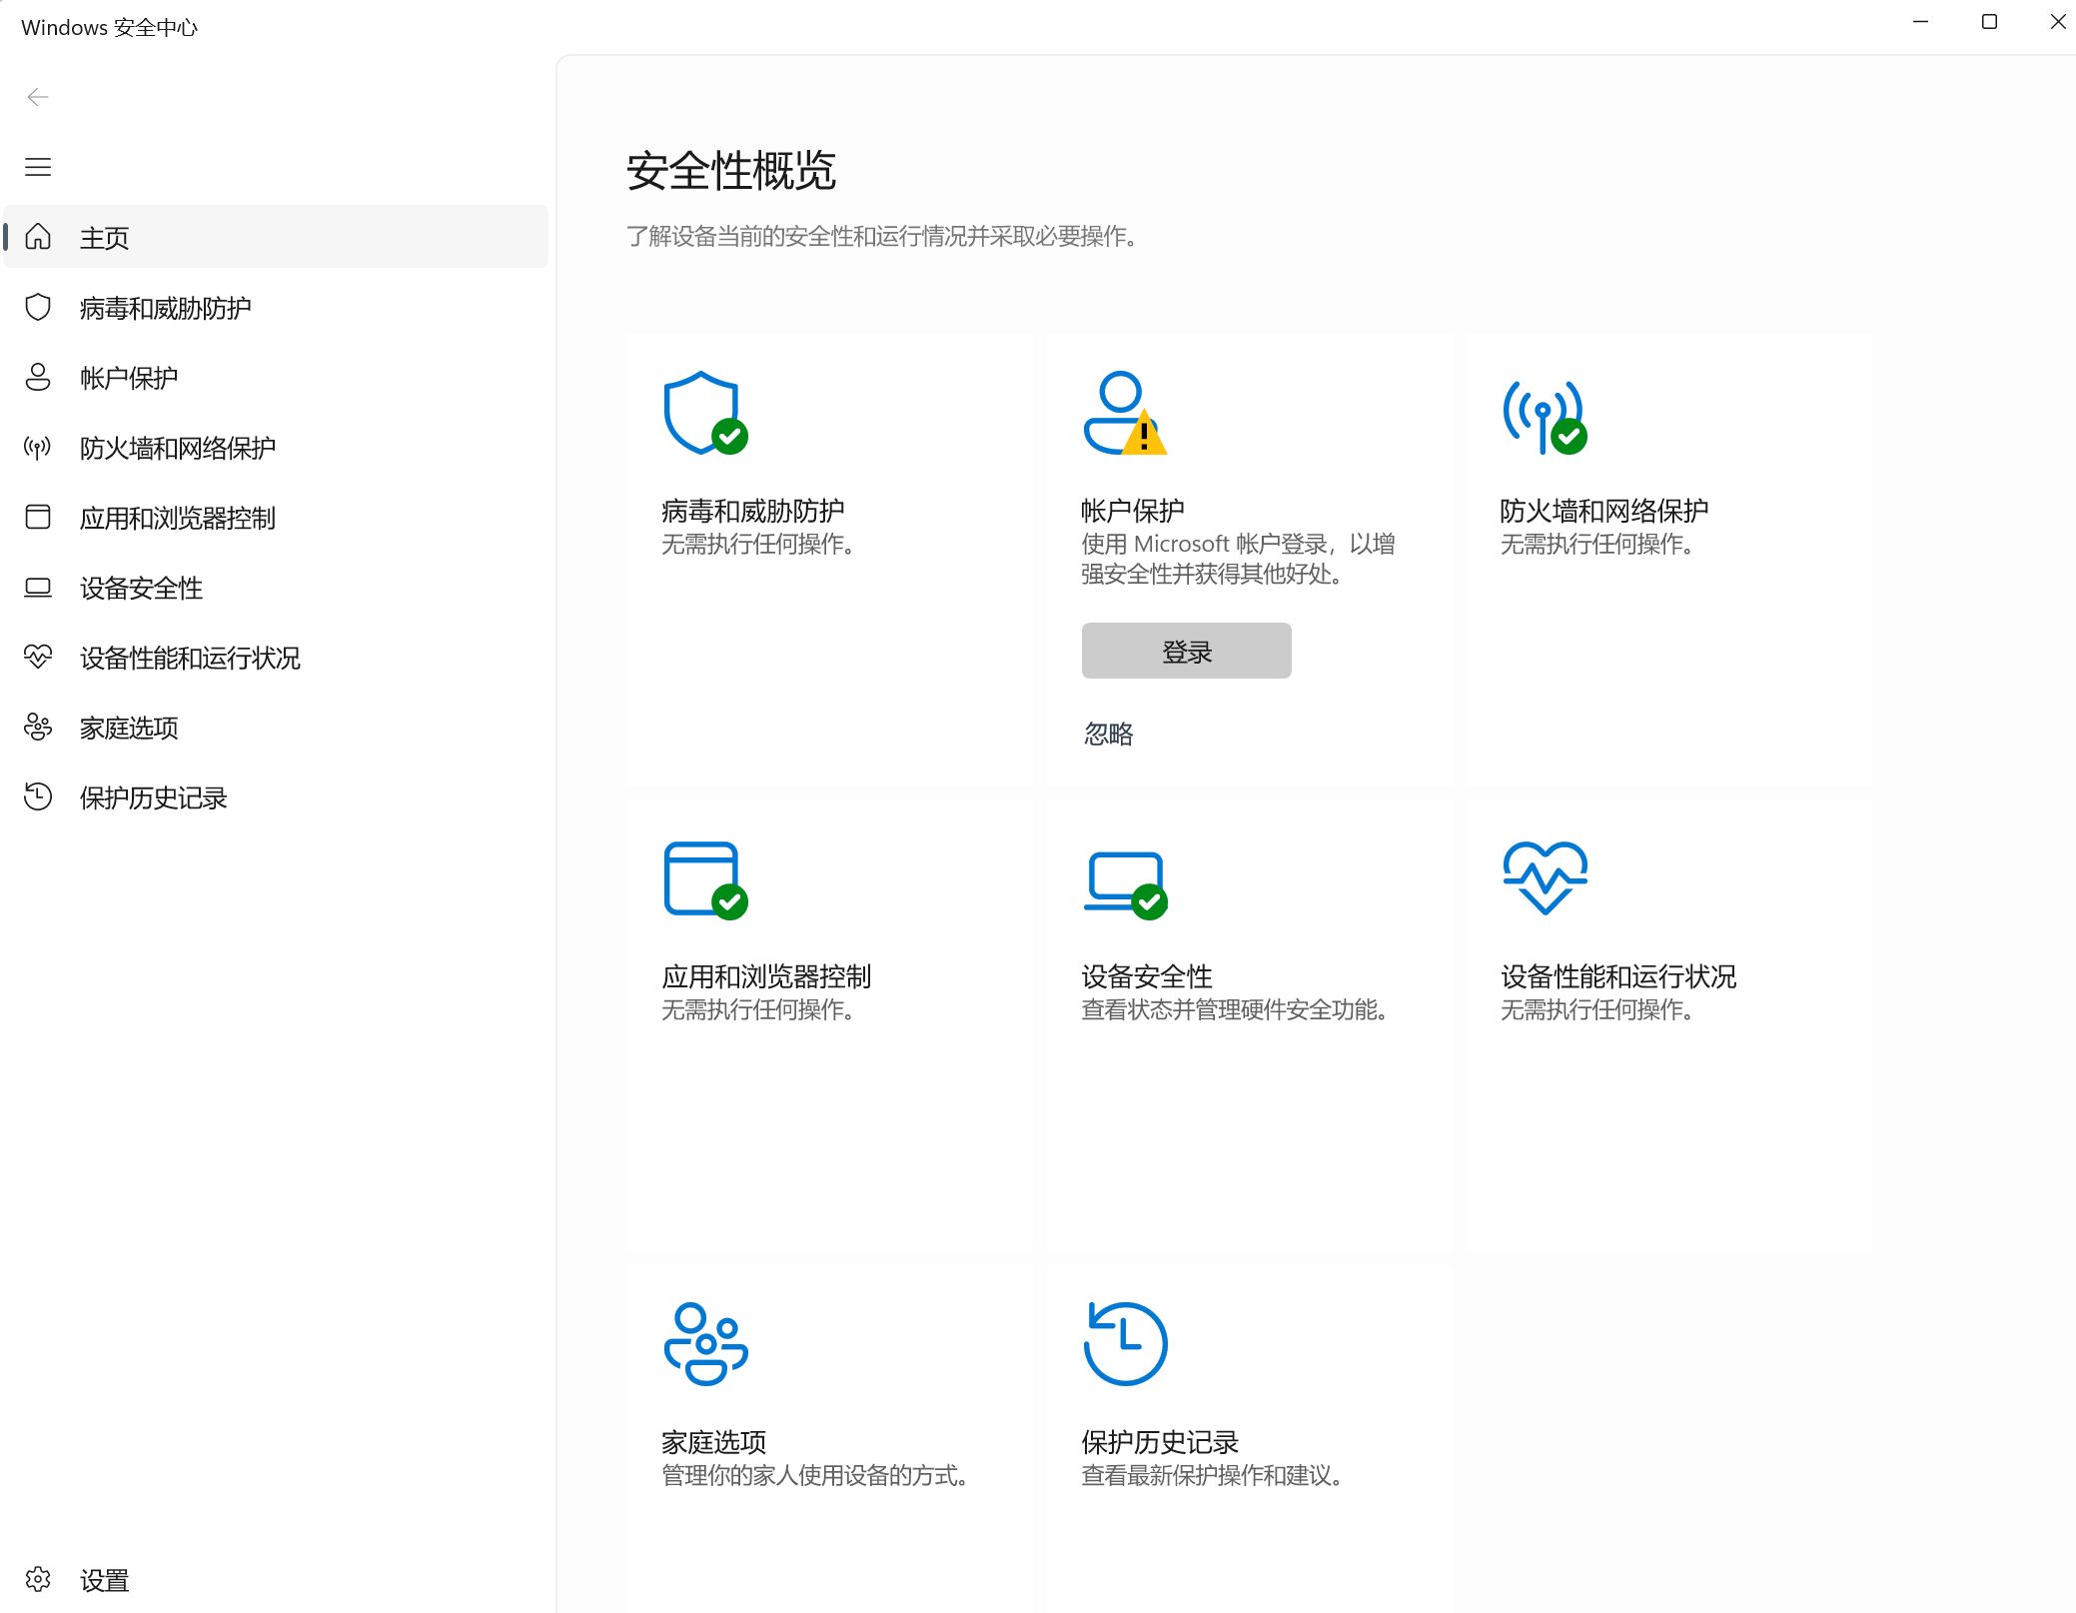Click the virus and threat protection shield tile icon

pyautogui.click(x=704, y=414)
